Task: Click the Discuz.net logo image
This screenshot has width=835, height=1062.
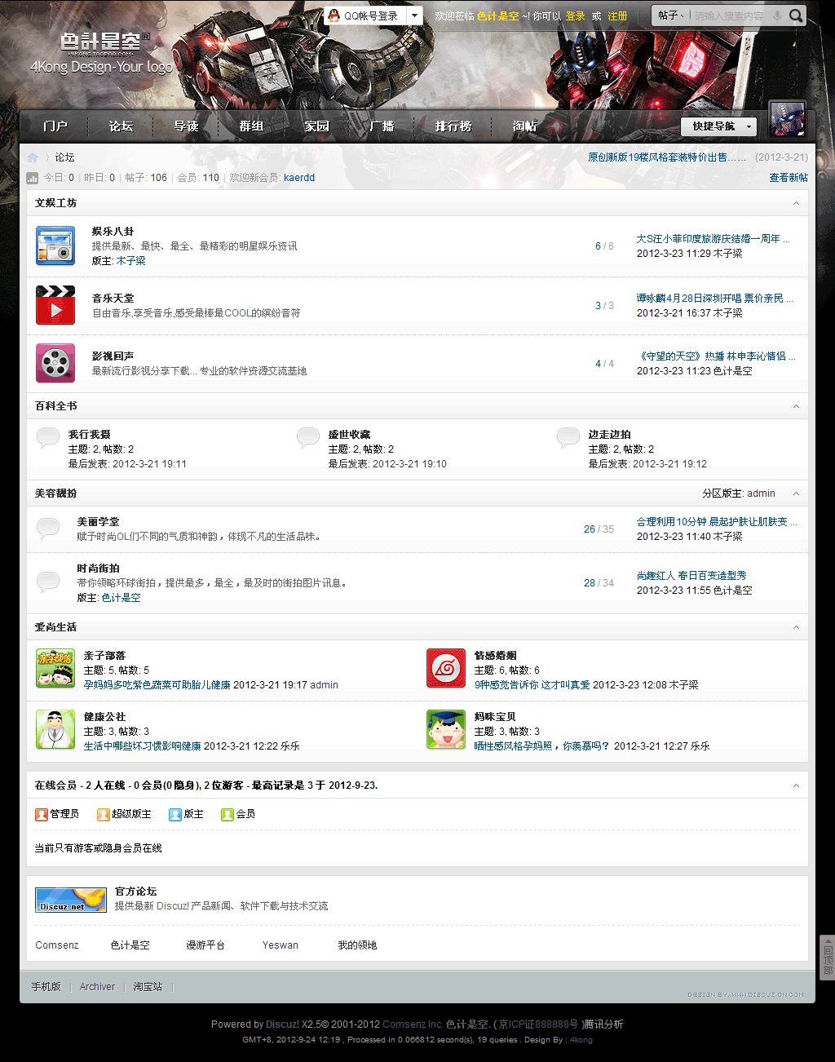Action: click(x=71, y=900)
